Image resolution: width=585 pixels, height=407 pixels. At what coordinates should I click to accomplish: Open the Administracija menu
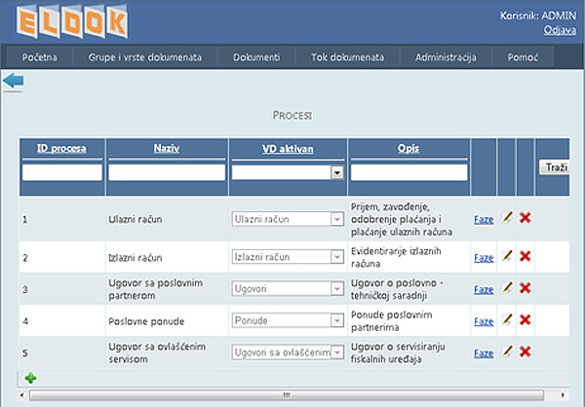pyautogui.click(x=446, y=57)
